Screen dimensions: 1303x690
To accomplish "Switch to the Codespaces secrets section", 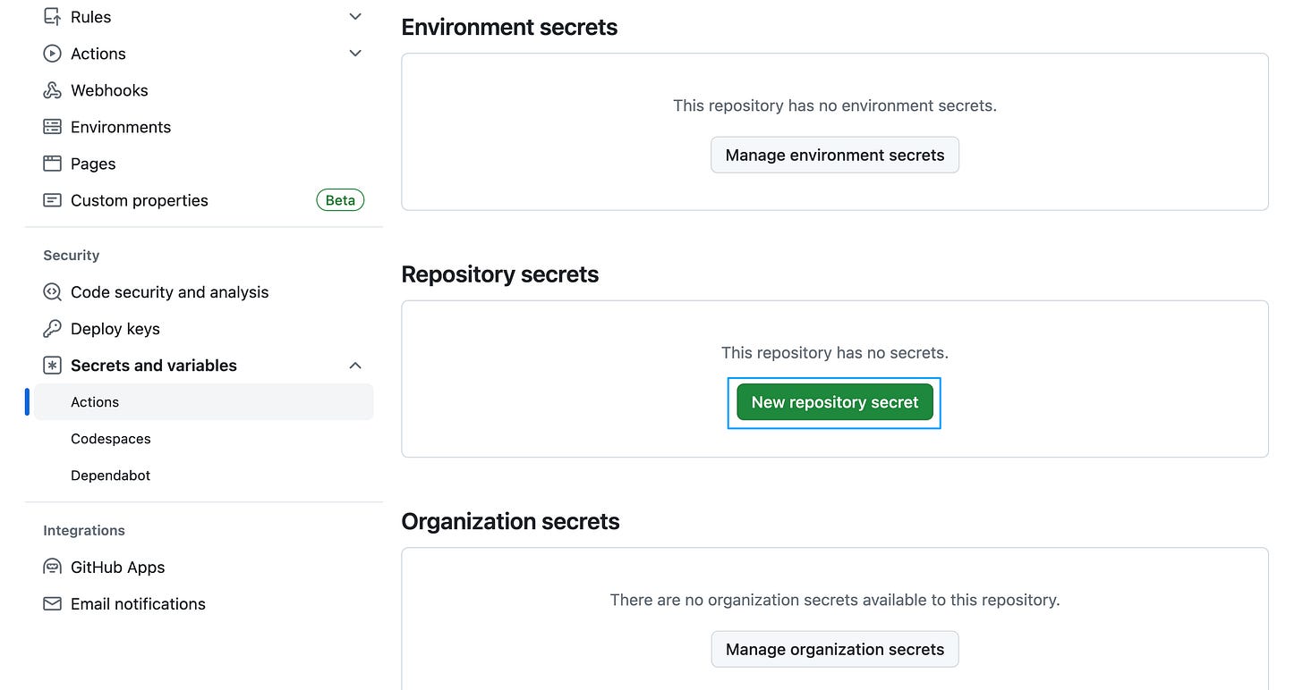I will [110, 438].
